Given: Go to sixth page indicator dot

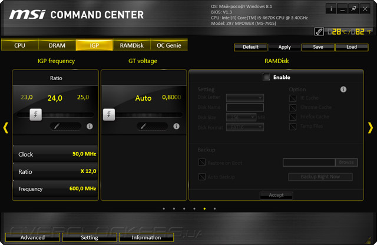Looking at the screenshot, I should (214, 208).
